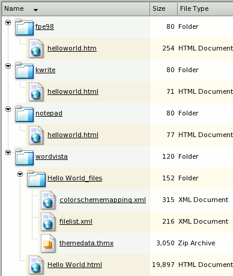Image resolution: width=233 pixels, height=276 pixels.
Task: Click the size value 120
Action: pyautogui.click(x=168, y=156)
